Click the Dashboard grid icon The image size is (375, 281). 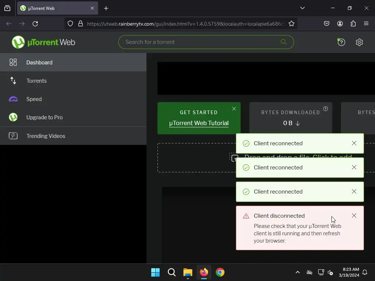point(13,62)
